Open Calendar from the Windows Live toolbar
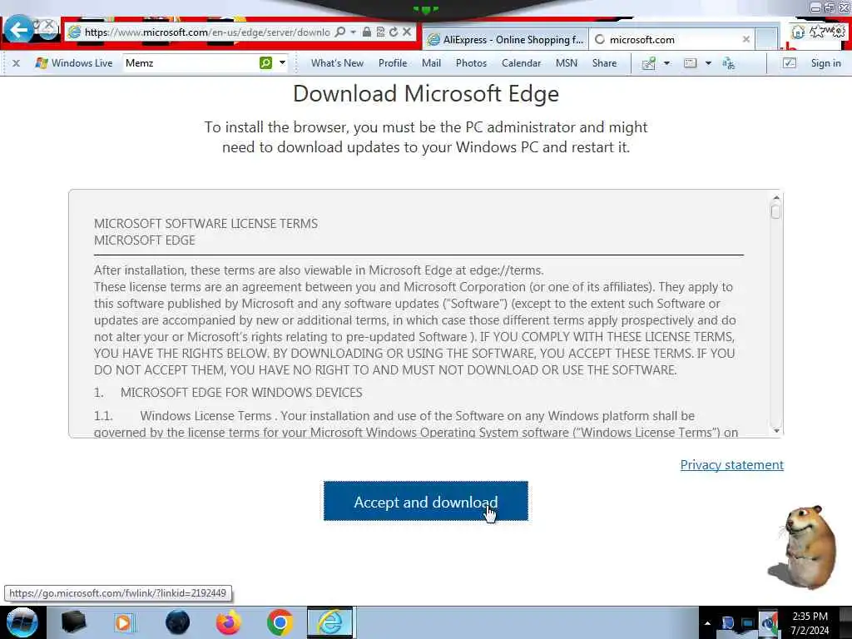Viewport: 852px width, 639px height. pos(521,63)
